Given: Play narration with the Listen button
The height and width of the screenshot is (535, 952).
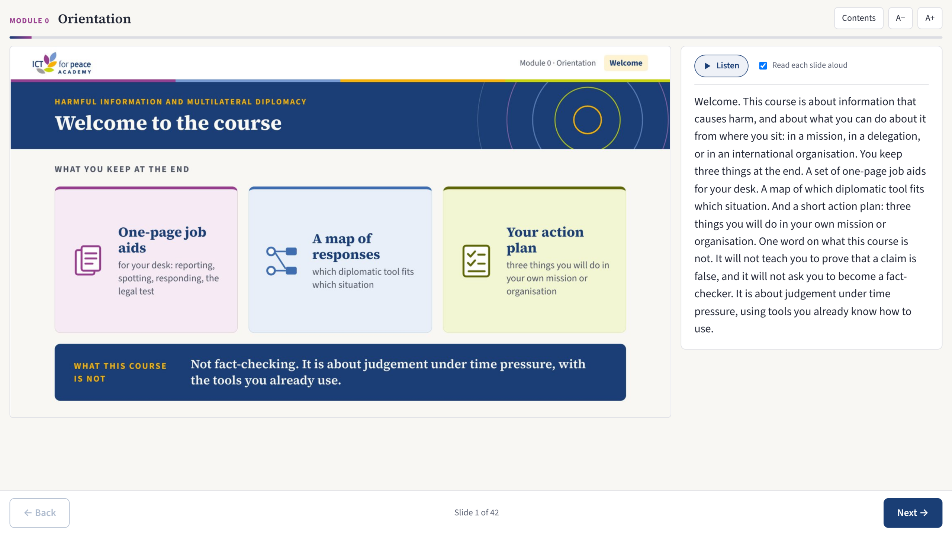Looking at the screenshot, I should pyautogui.click(x=721, y=66).
